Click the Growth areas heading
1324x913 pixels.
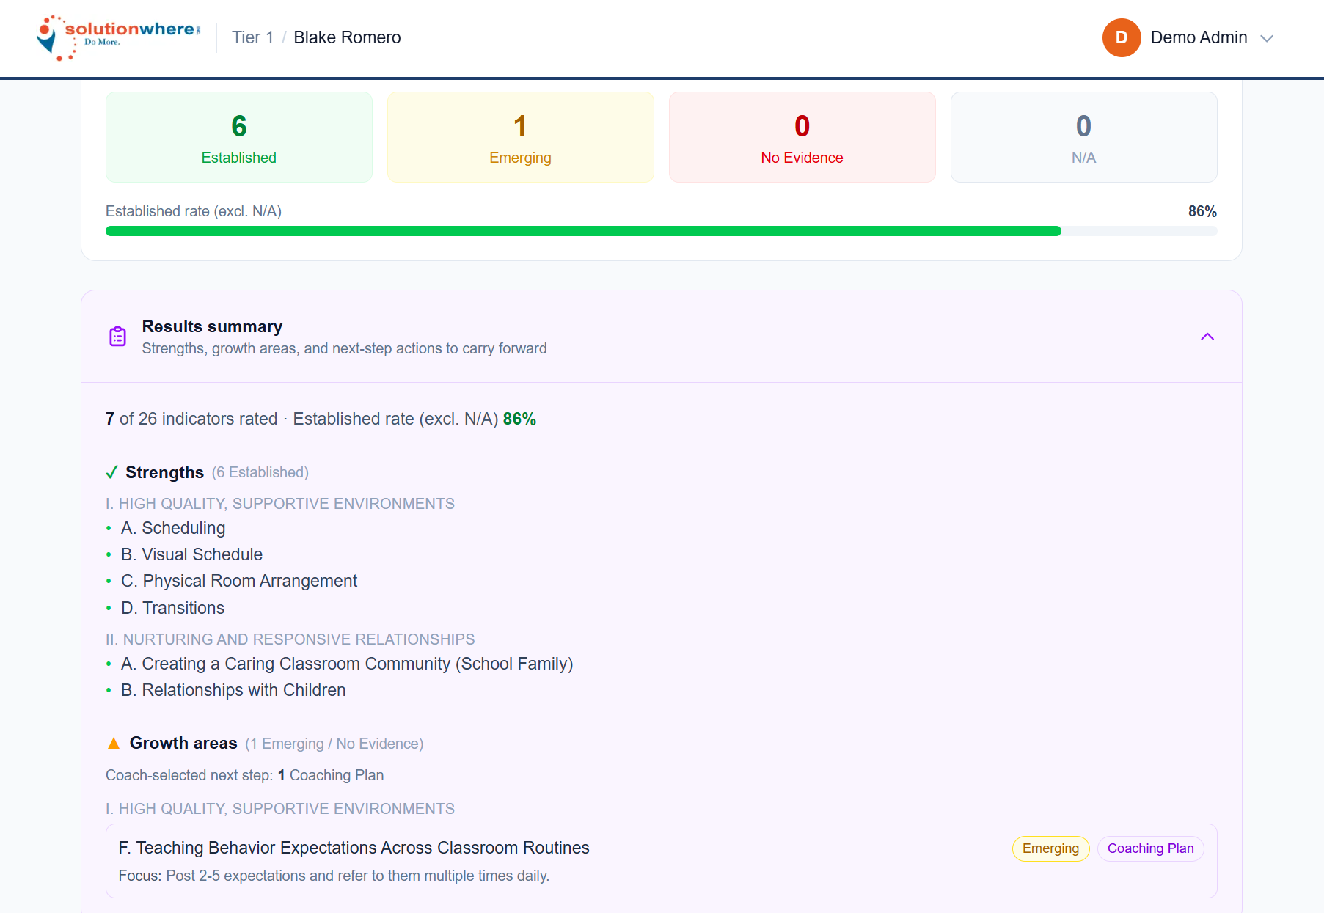183,743
